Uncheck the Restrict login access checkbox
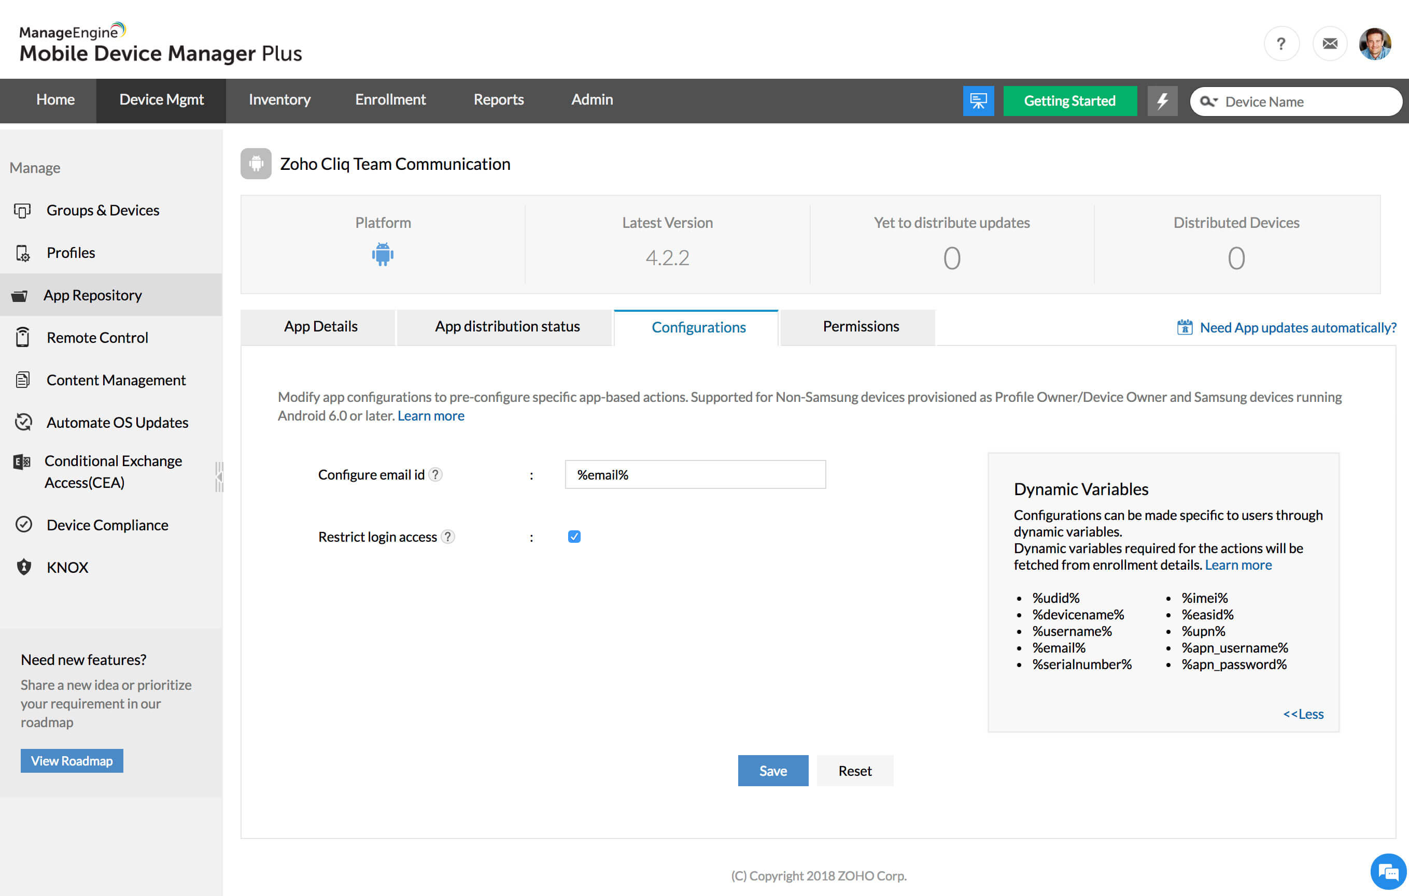The image size is (1409, 896). click(574, 536)
